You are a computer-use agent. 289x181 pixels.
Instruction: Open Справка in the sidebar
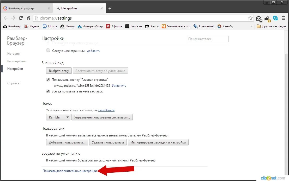[13, 83]
